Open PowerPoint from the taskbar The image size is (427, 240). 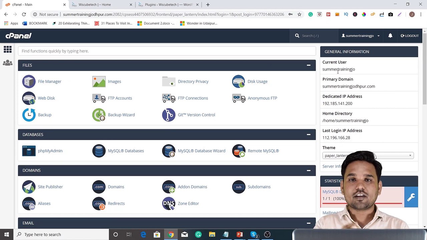click(x=240, y=234)
